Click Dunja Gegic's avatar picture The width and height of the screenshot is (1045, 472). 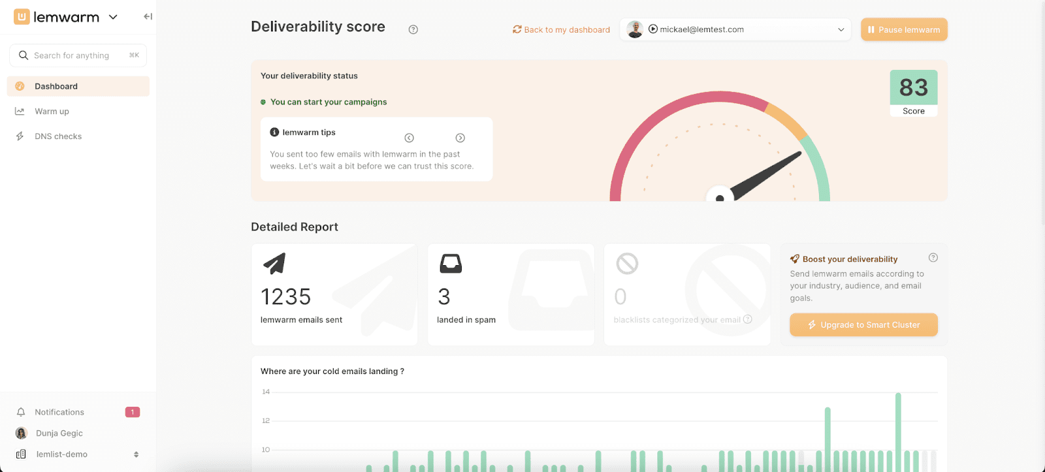(x=22, y=433)
